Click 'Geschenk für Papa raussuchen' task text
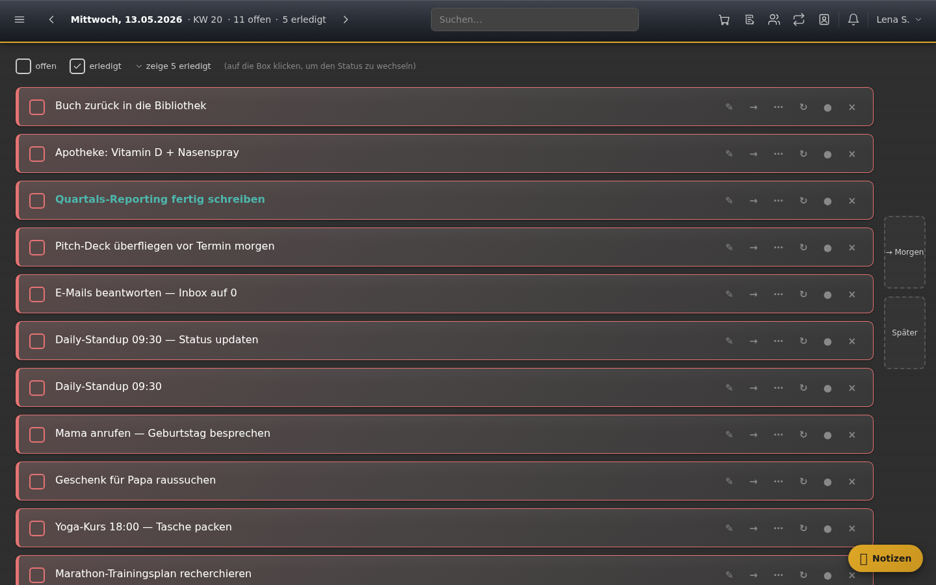Viewport: 936px width, 585px height. point(136,480)
